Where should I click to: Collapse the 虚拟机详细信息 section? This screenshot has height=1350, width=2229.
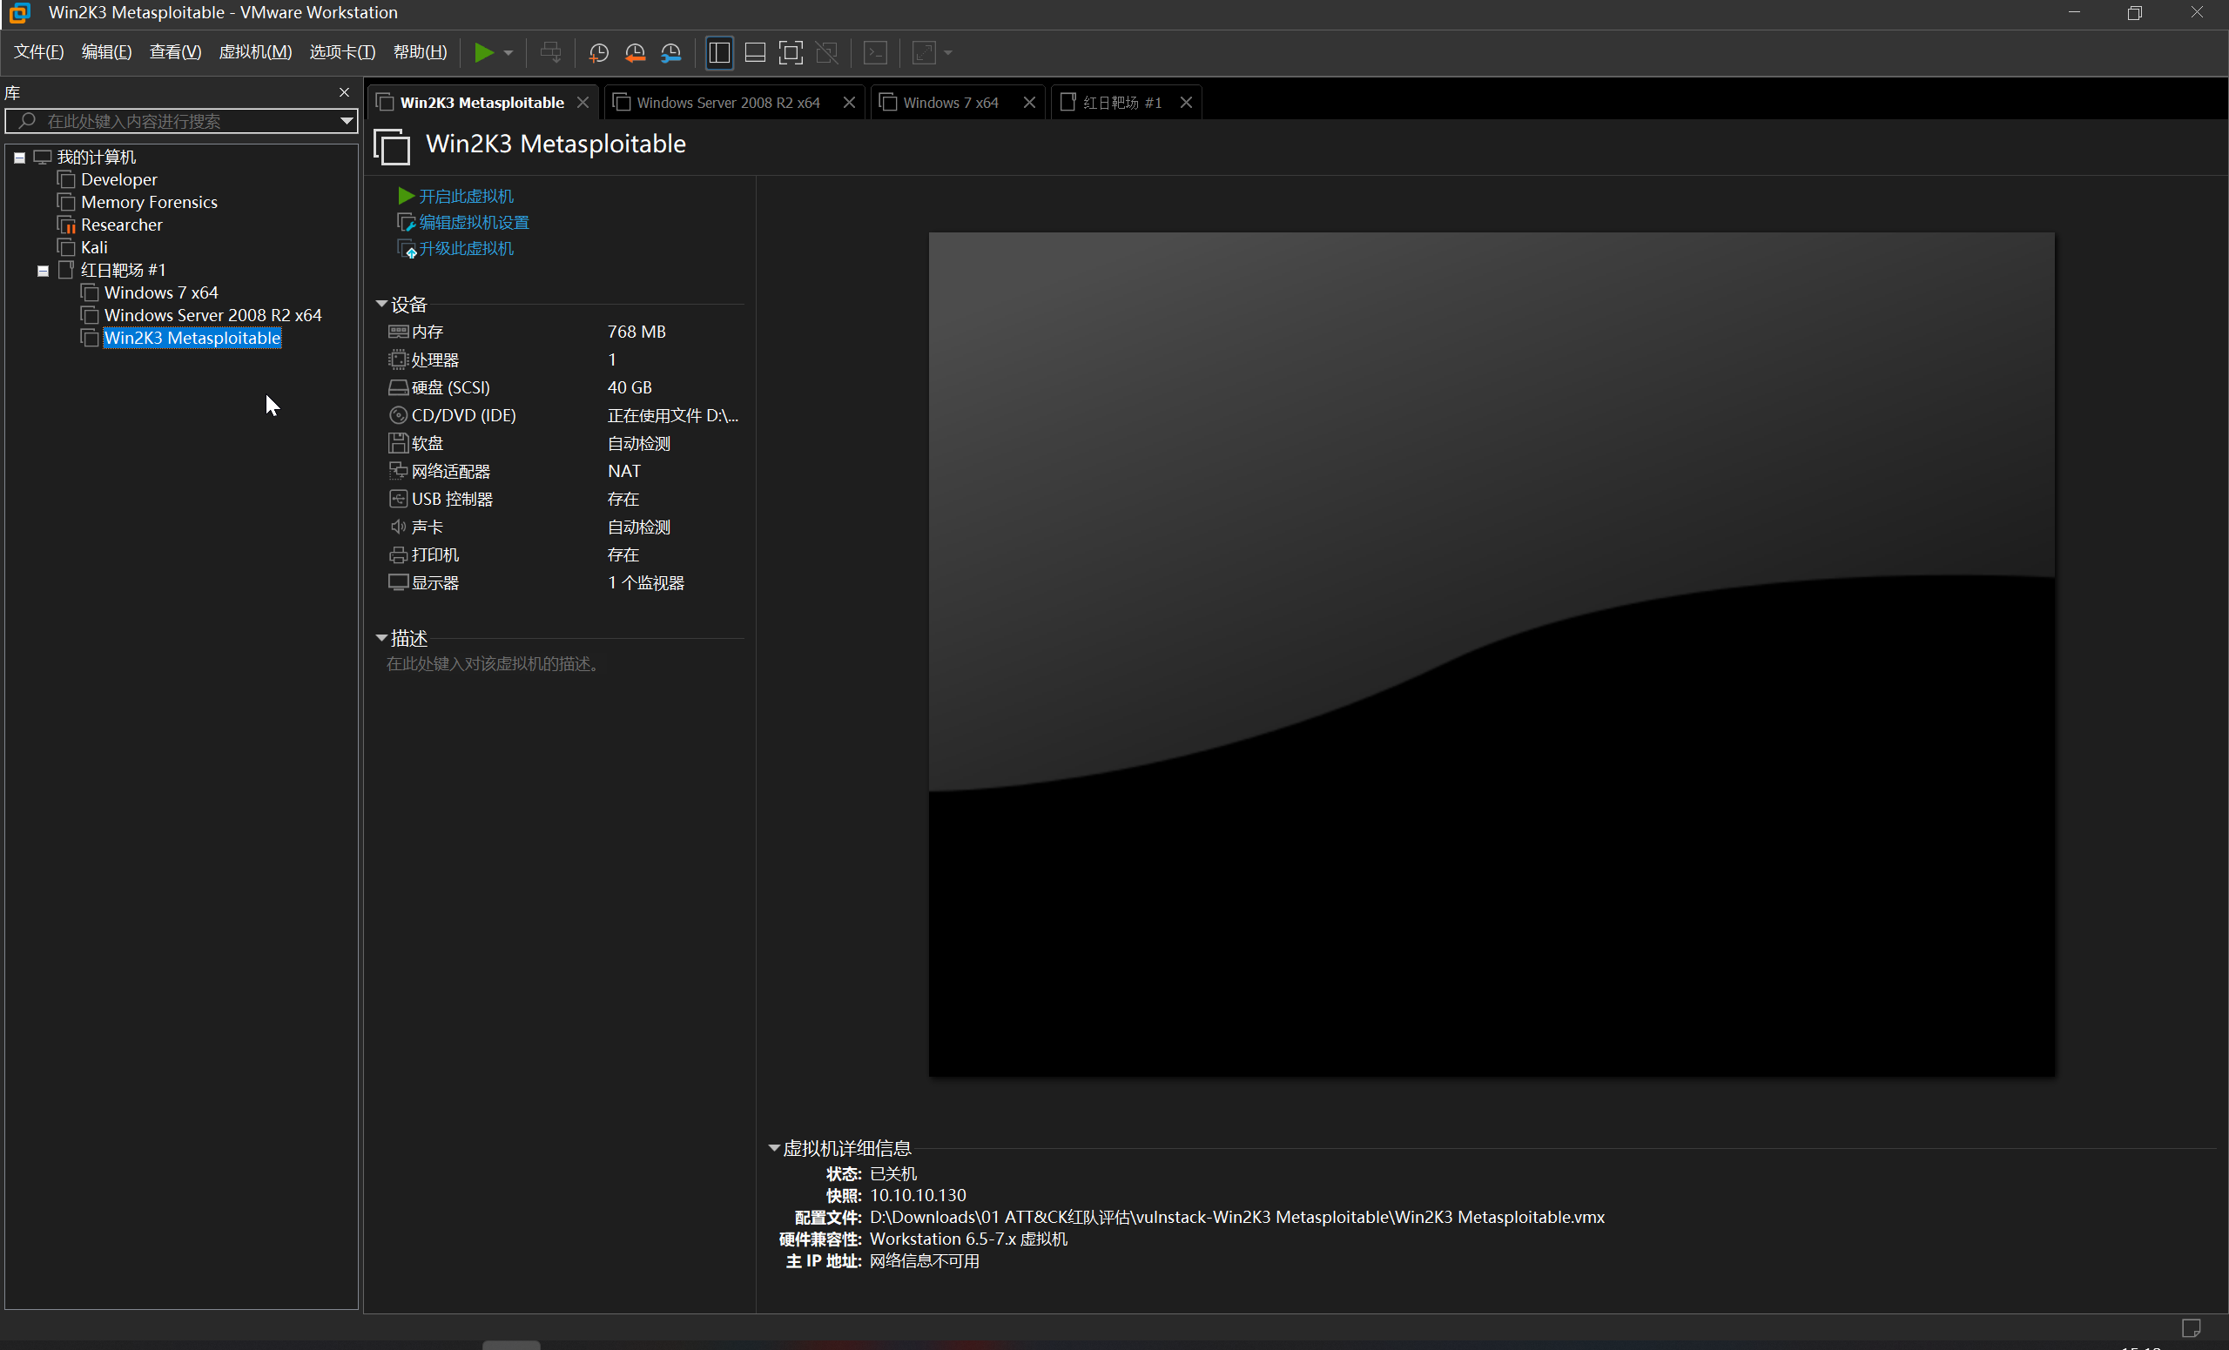pyautogui.click(x=773, y=1148)
